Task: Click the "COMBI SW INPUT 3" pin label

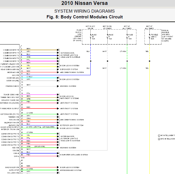Action: click(x=11, y=55)
